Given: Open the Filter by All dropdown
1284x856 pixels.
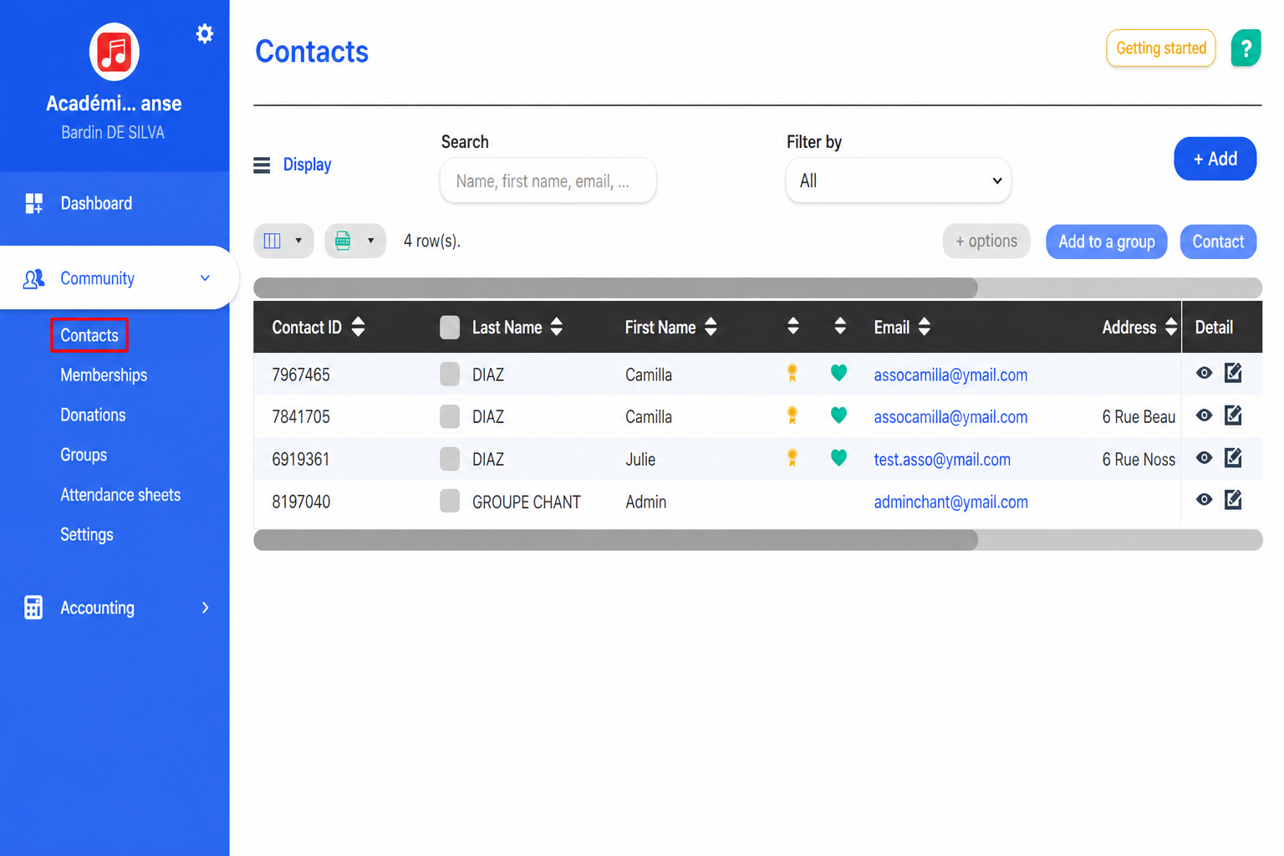Looking at the screenshot, I should pyautogui.click(x=899, y=181).
